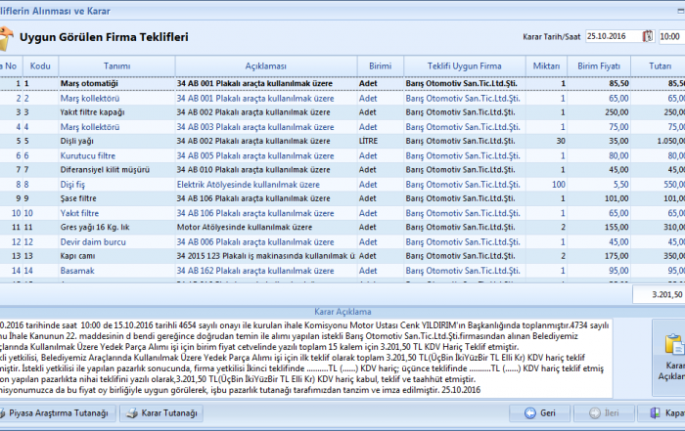
Task: Open the calendar picker next to the date
Action: pyautogui.click(x=647, y=36)
